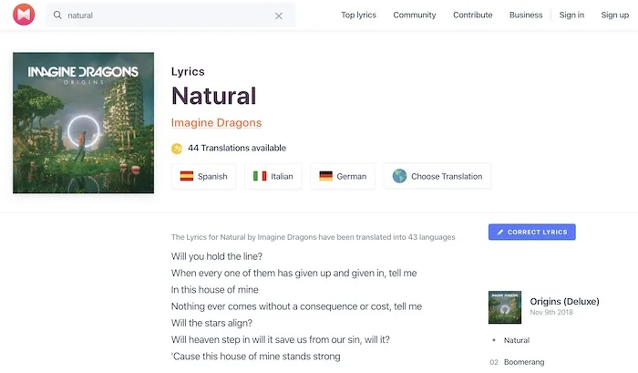Open the Origins album cover image
This screenshot has width=638, height=373.
point(84,122)
